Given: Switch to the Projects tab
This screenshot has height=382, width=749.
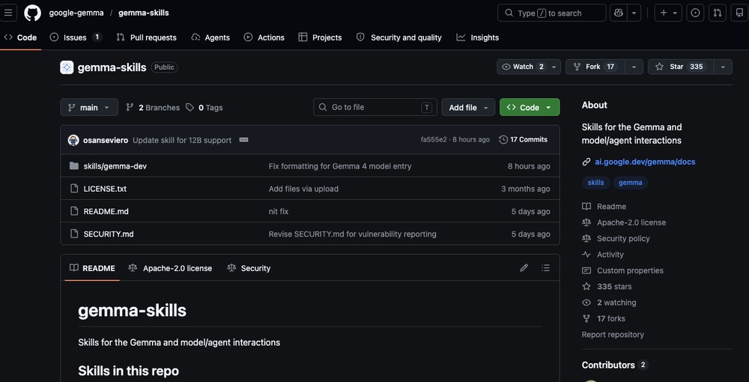Looking at the screenshot, I should click(x=320, y=37).
